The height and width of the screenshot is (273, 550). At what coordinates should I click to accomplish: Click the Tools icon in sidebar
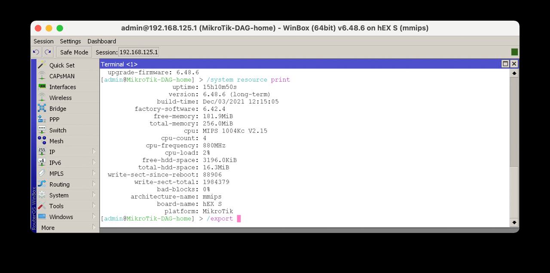pos(42,206)
